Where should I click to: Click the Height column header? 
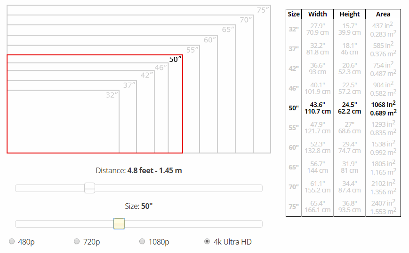click(x=349, y=14)
